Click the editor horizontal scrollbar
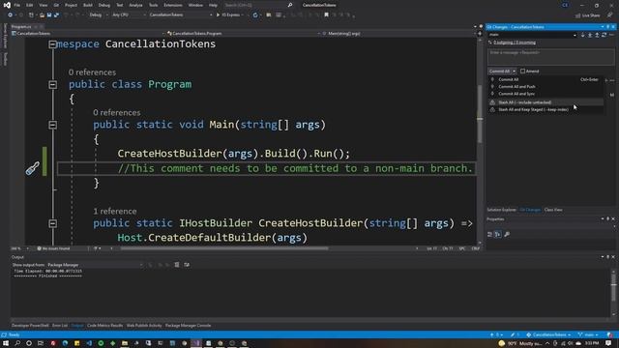 [224, 248]
